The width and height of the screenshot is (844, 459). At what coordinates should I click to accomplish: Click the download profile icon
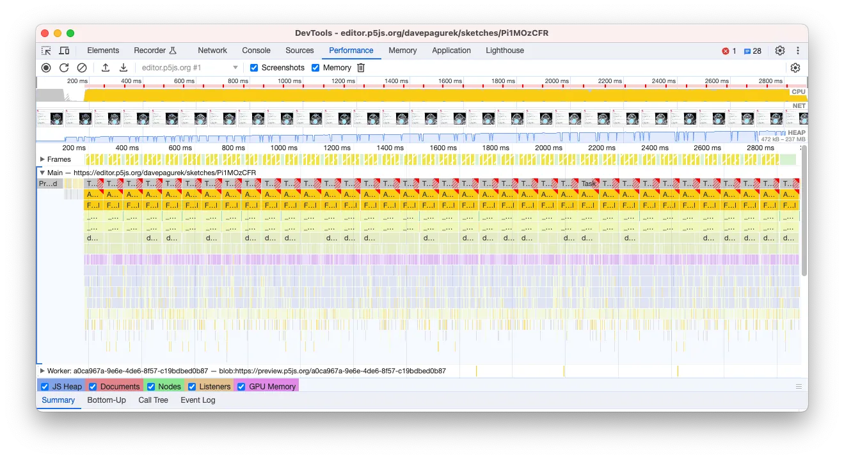pos(123,67)
